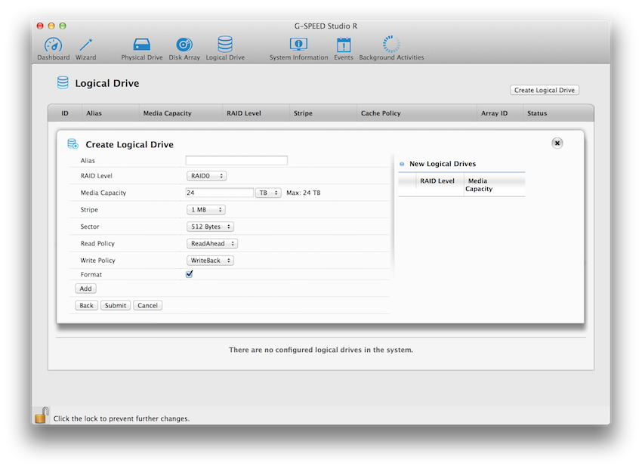Click the lock to prevent changes
The height and width of the screenshot is (469, 642).
pos(42,415)
